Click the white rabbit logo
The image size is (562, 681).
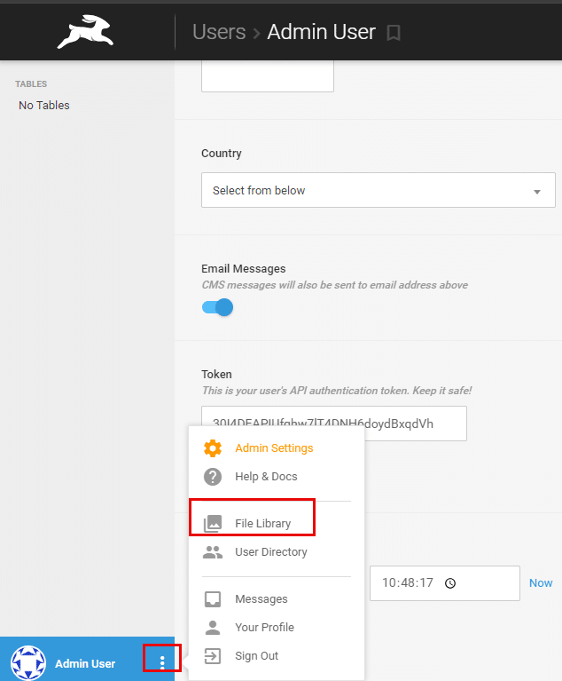[x=85, y=32]
